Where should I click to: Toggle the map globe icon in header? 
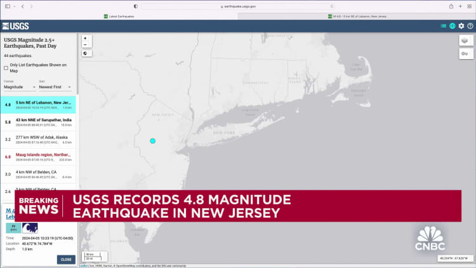[x=453, y=26]
